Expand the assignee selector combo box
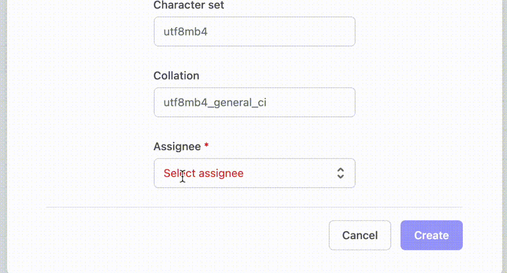 [x=282, y=173]
